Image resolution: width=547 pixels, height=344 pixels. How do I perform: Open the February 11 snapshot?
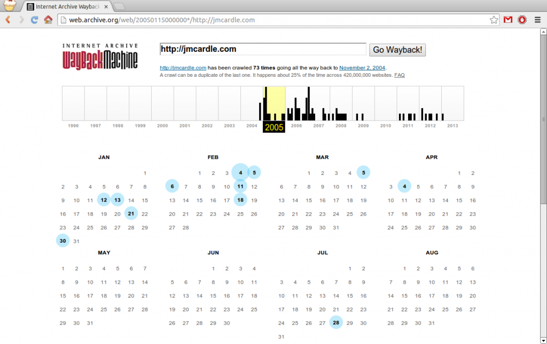tap(240, 186)
